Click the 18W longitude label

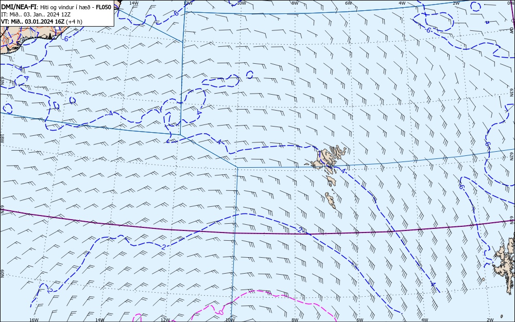tap(2, 138)
